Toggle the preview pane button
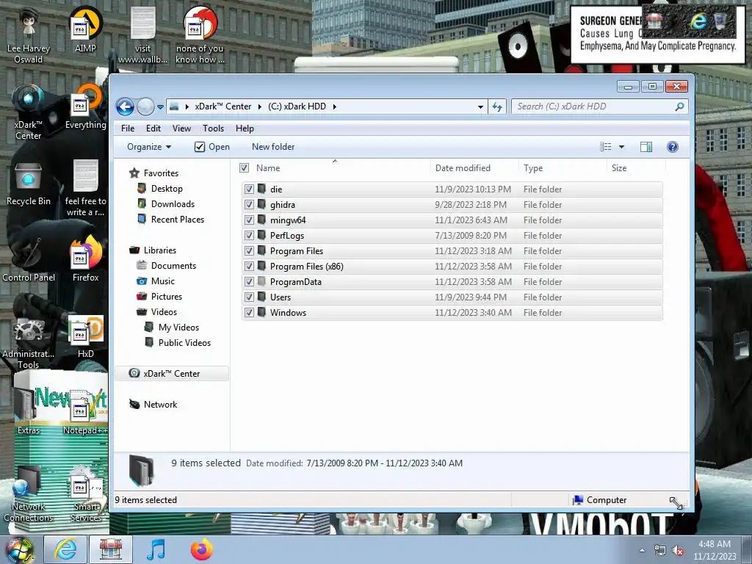752x564 pixels. click(646, 147)
